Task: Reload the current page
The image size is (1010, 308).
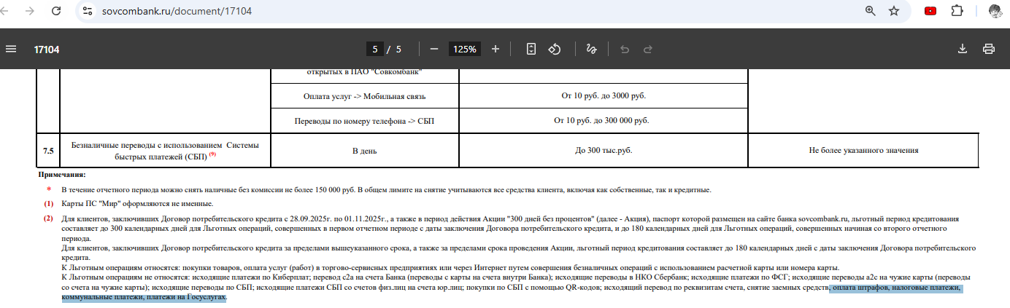Action: (55, 11)
